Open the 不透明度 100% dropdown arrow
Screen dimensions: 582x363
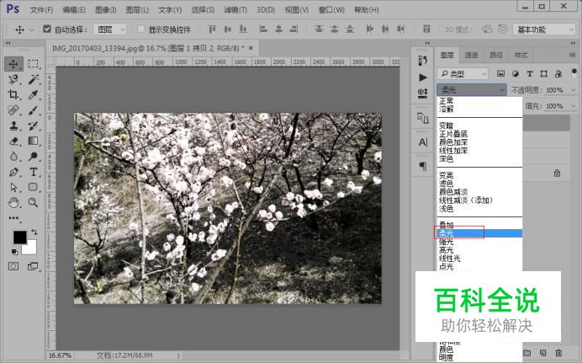[x=574, y=90]
